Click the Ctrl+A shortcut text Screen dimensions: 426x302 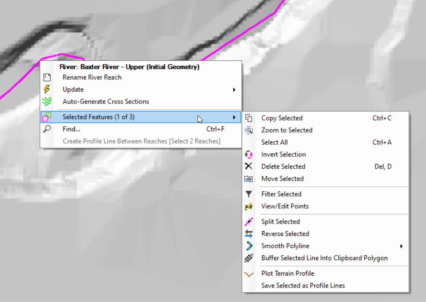point(382,142)
